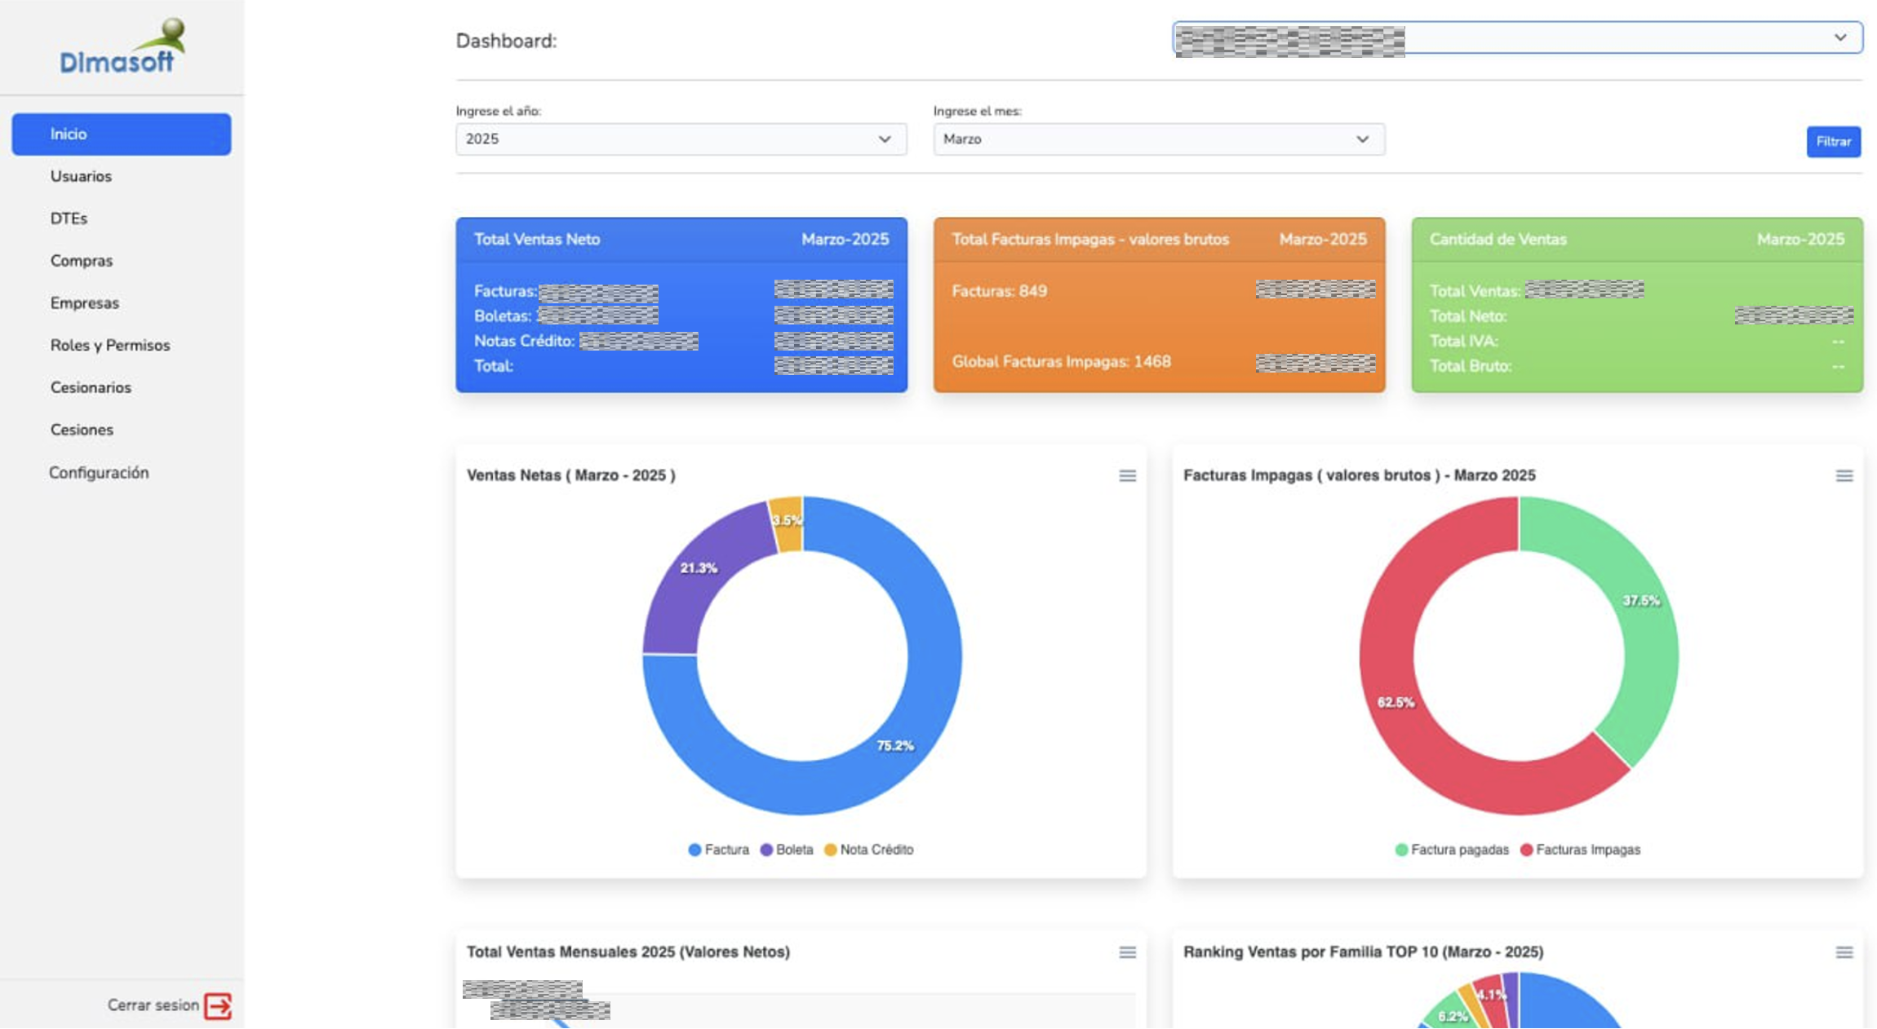Click Cerrar sesion link
Viewport: 1877px width, 1029px height.
(x=153, y=1005)
